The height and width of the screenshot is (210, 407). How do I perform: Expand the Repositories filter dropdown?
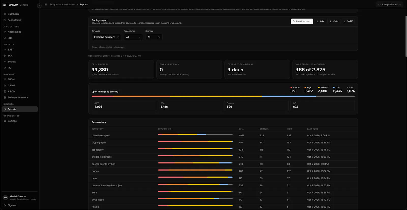pos(133,37)
